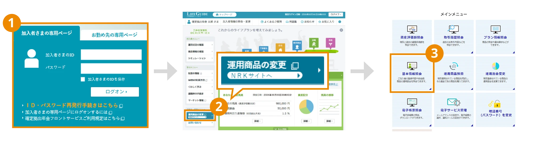
Task: Switch to 加入者さまの専用ページ tab
Action: coord(47,33)
